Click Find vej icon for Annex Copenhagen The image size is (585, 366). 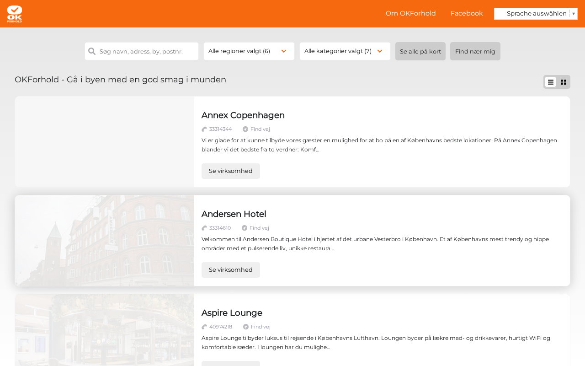click(x=245, y=129)
